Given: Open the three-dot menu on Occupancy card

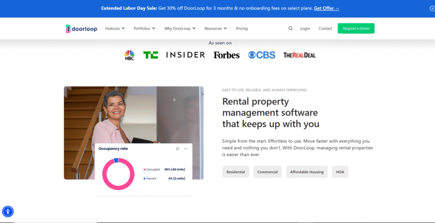Looking at the screenshot, I should coord(186,149).
